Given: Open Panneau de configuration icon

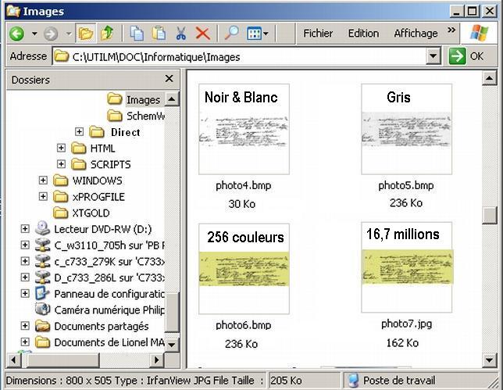Looking at the screenshot, I should tap(42, 293).
